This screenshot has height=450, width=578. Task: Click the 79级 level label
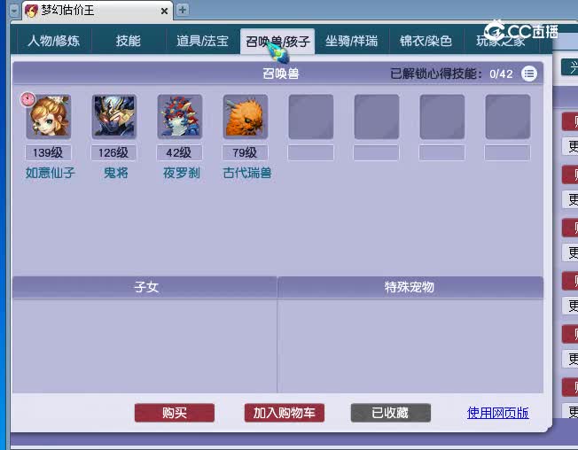246,152
